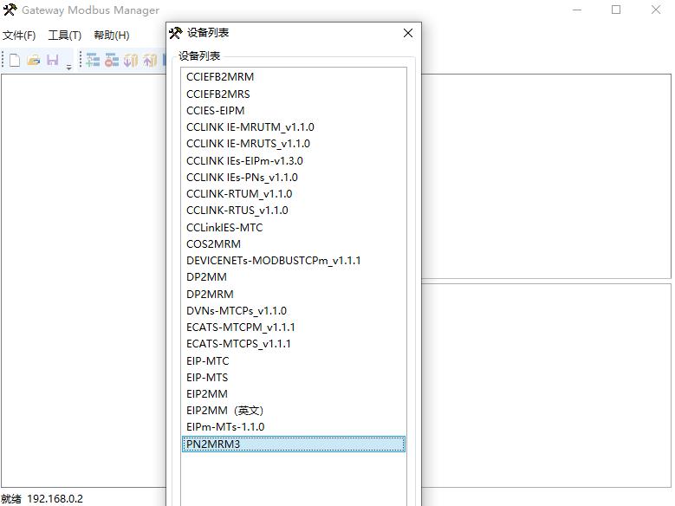Select CCLINK-RTUS_v1.1.0 entry
675x506 pixels.
click(x=294, y=211)
